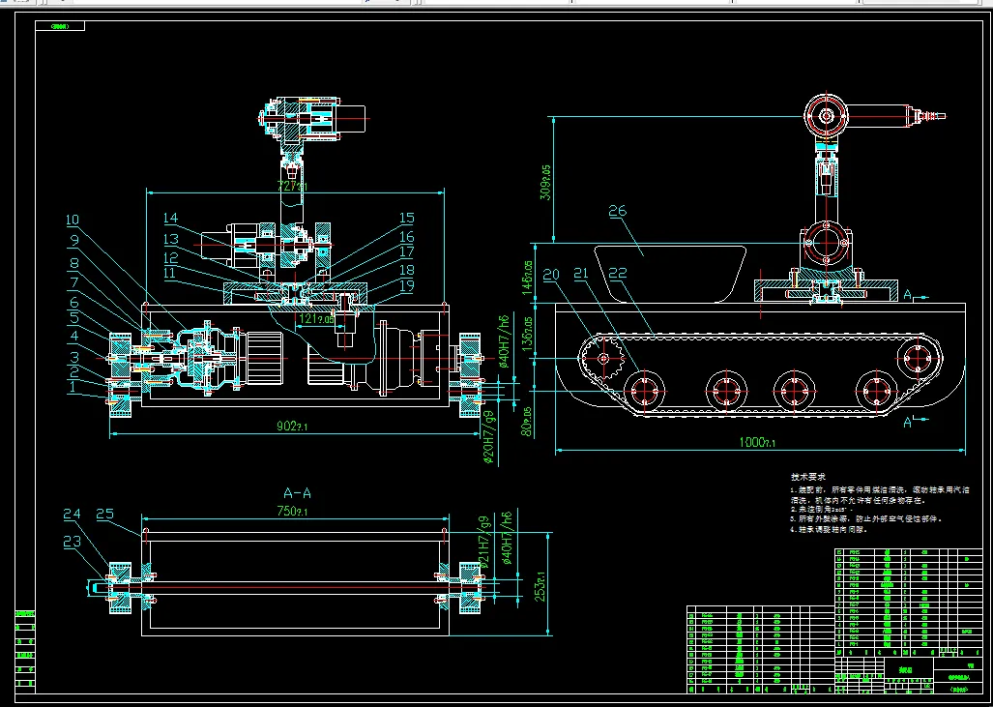Pick the part callout number 11
Image resolution: width=993 pixels, height=707 pixels.
coord(170,273)
